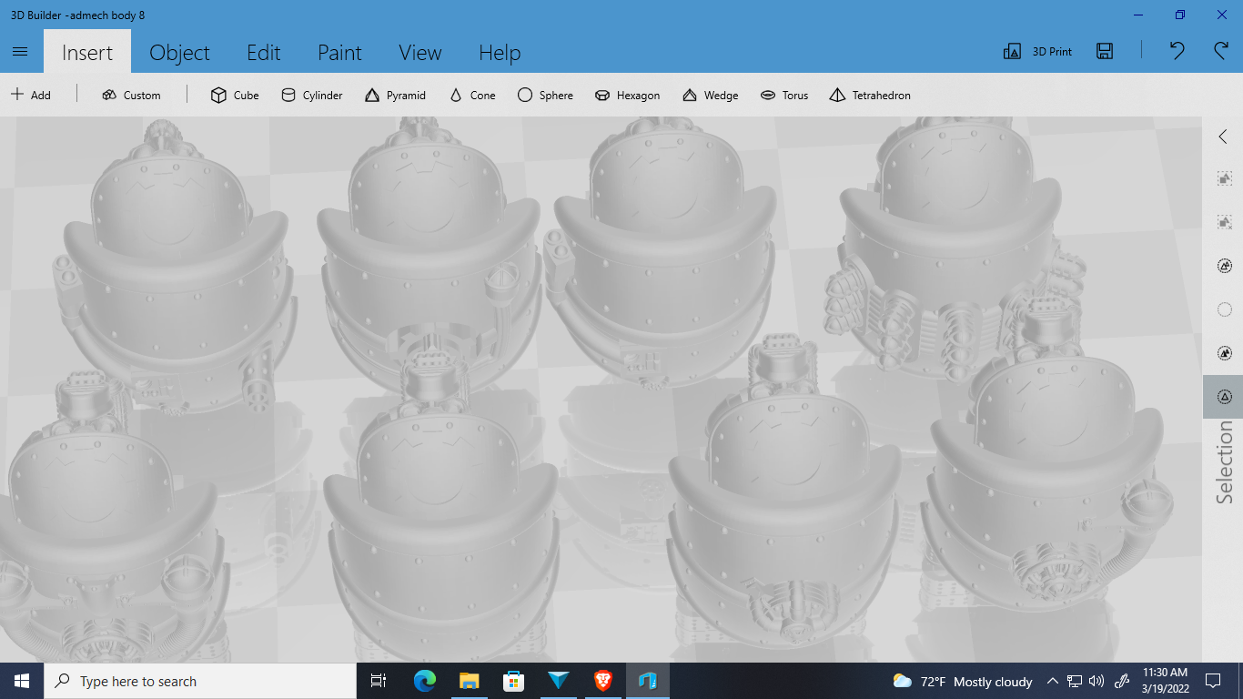The height and width of the screenshot is (699, 1243).
Task: Open the Windows Start menu
Action: pos(22,681)
